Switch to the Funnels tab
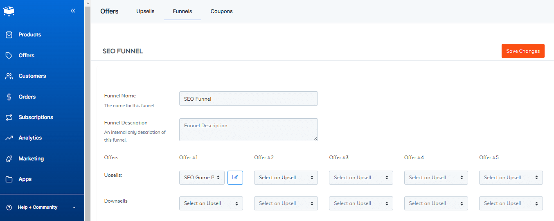Screen dimensions: 554x221 [x=182, y=11]
